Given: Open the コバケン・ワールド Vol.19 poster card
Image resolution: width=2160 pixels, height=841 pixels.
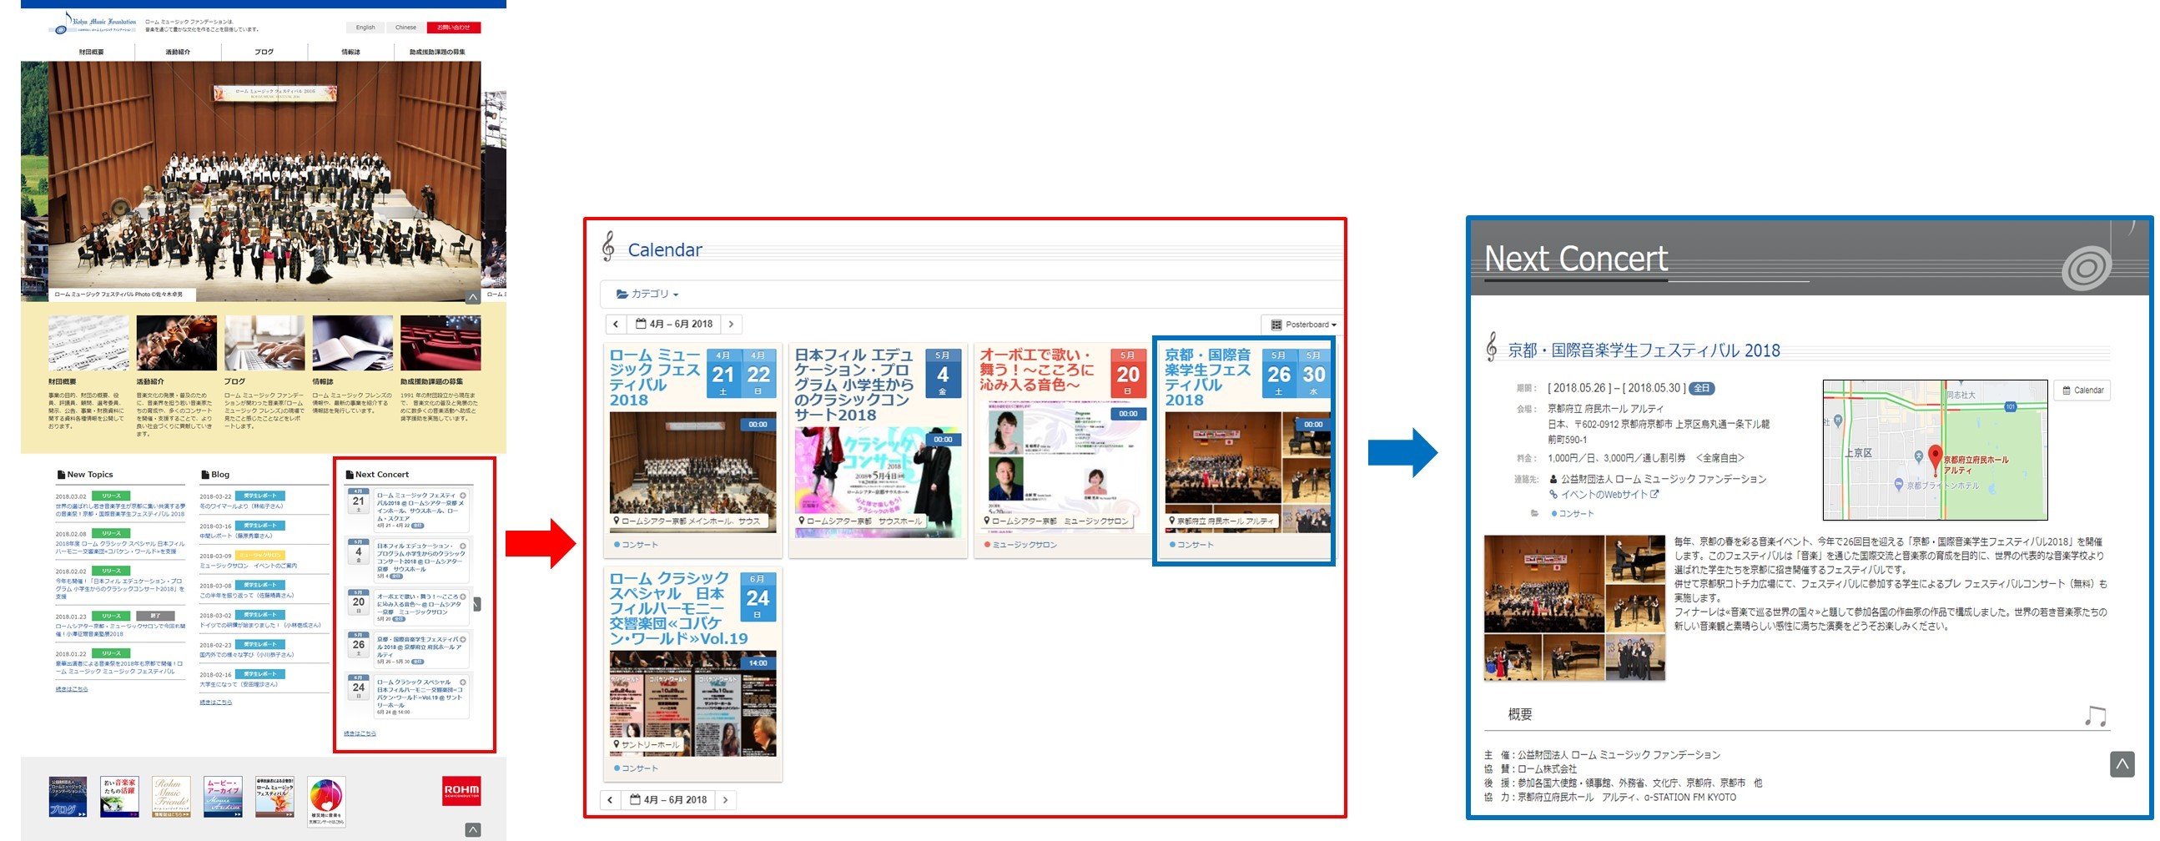Looking at the screenshot, I should coord(692,673).
